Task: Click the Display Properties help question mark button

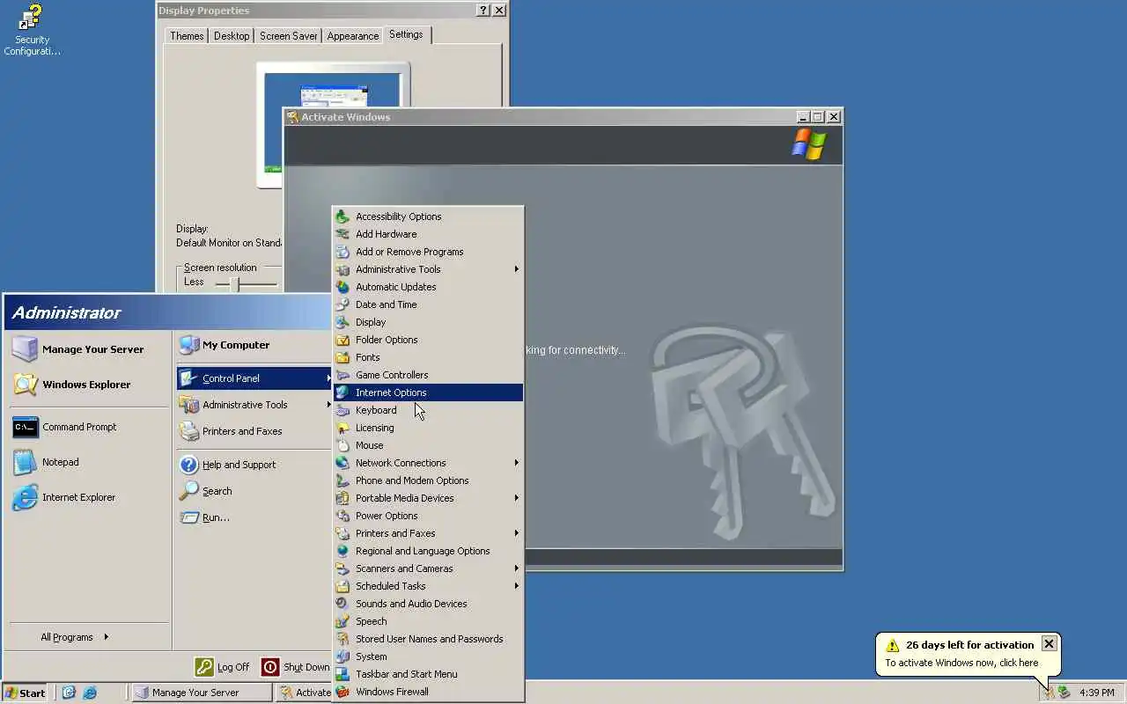Action: (x=483, y=11)
